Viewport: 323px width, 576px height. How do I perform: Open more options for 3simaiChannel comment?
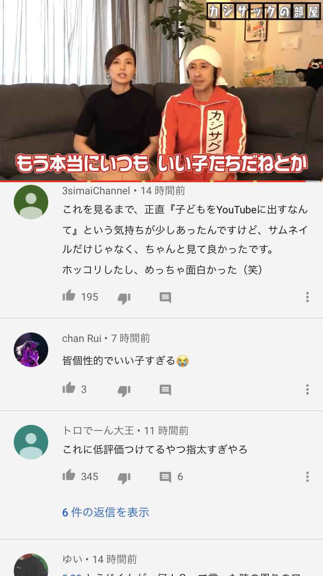(307, 297)
